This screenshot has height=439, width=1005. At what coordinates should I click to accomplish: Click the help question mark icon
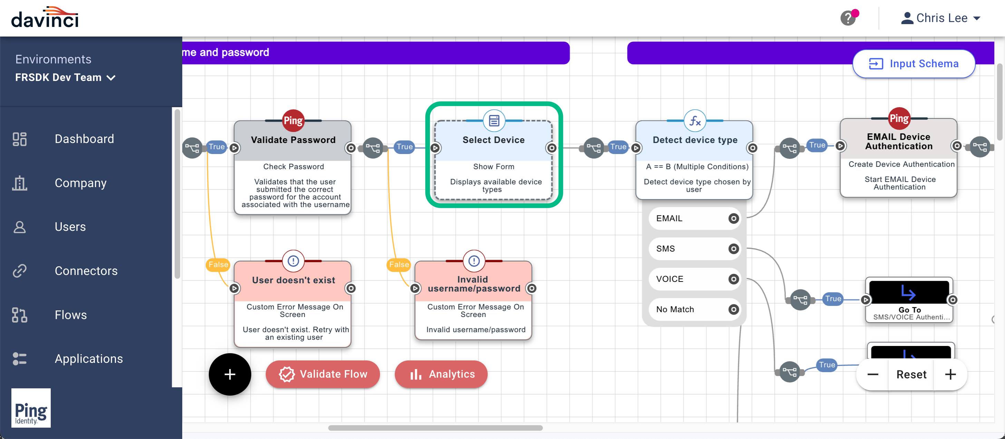click(849, 18)
